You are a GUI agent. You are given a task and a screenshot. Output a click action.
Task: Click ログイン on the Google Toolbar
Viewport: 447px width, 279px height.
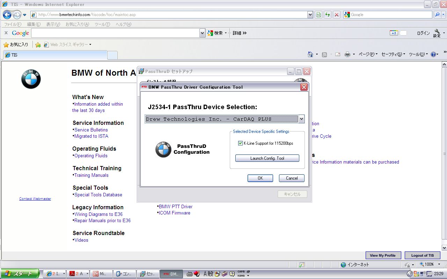coord(423,33)
